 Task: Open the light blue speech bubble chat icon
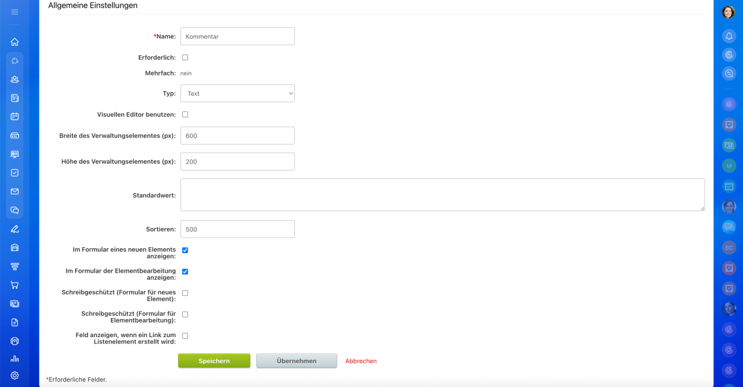(x=729, y=227)
